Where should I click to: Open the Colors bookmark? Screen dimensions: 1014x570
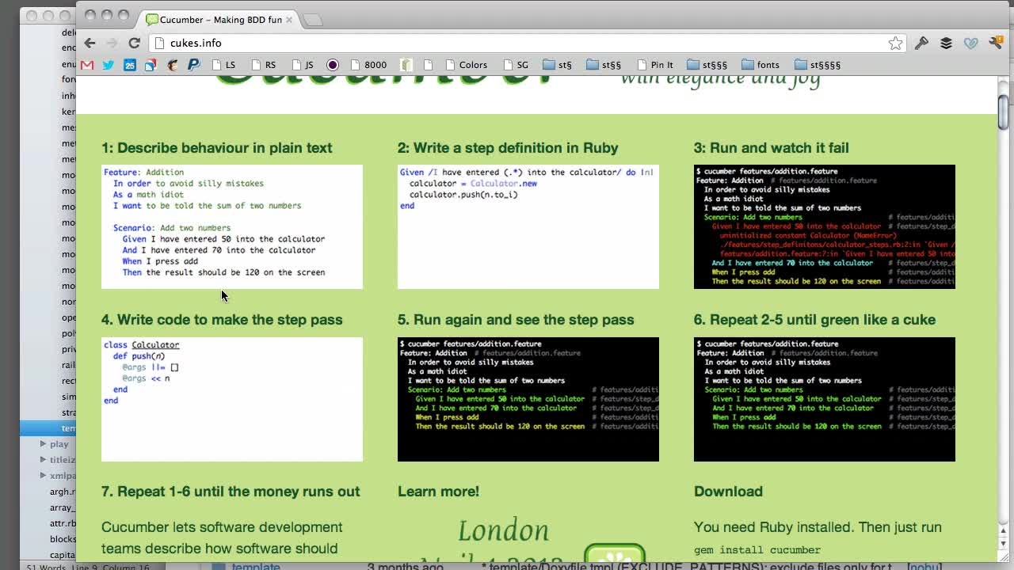point(466,65)
